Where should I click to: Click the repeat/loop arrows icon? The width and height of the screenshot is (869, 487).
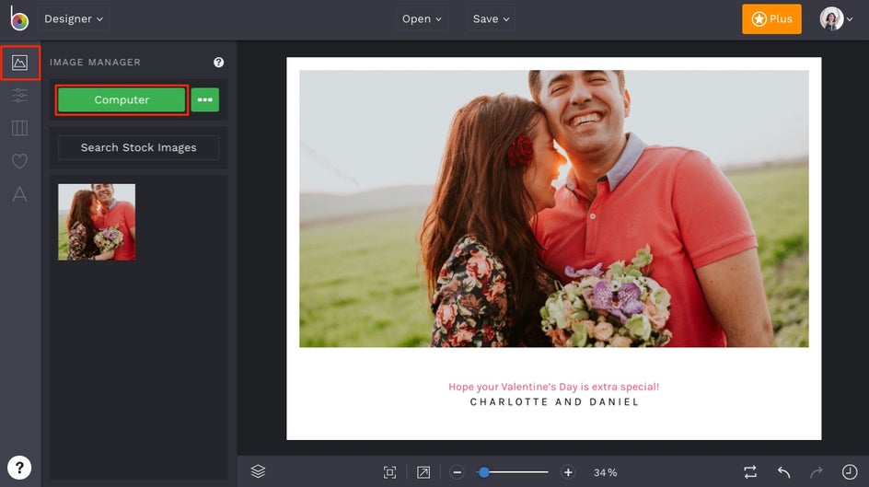point(750,472)
